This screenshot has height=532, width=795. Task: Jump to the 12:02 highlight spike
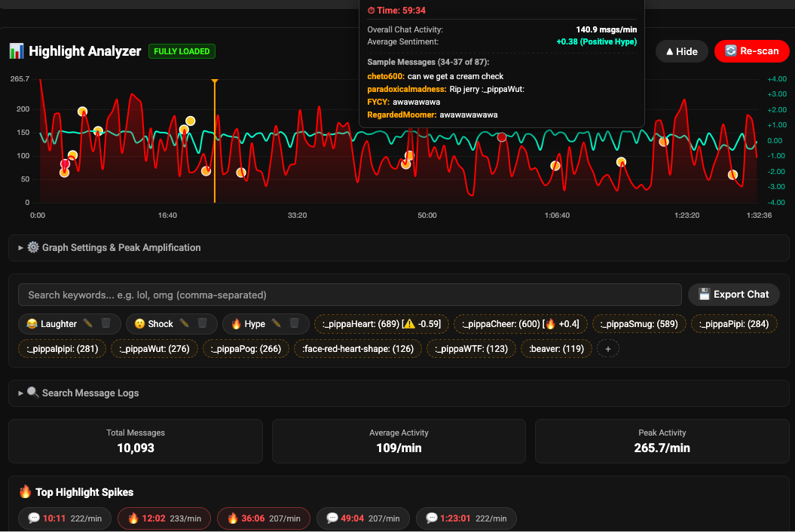[164, 518]
